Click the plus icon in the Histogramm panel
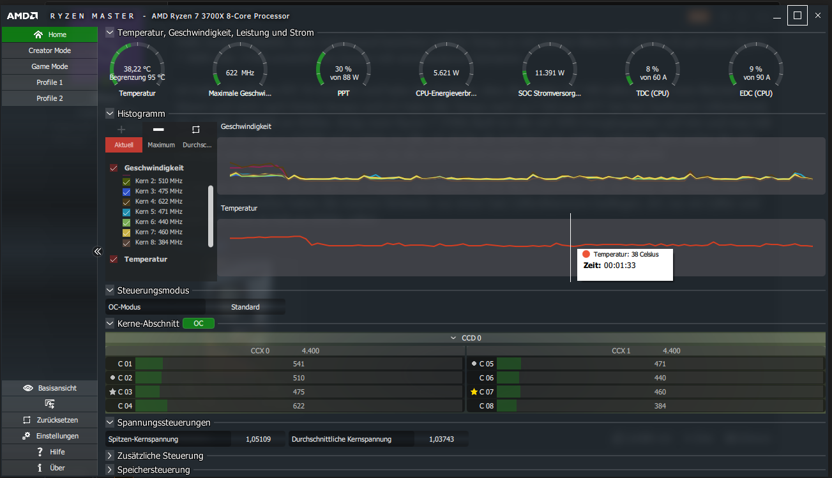The image size is (832, 478). pos(121,130)
